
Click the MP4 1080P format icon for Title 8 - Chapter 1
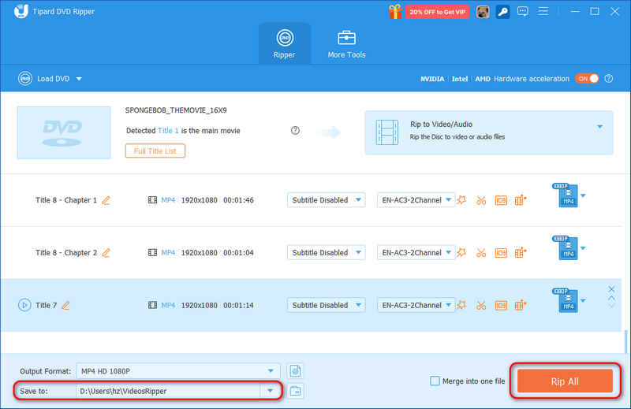coord(566,195)
